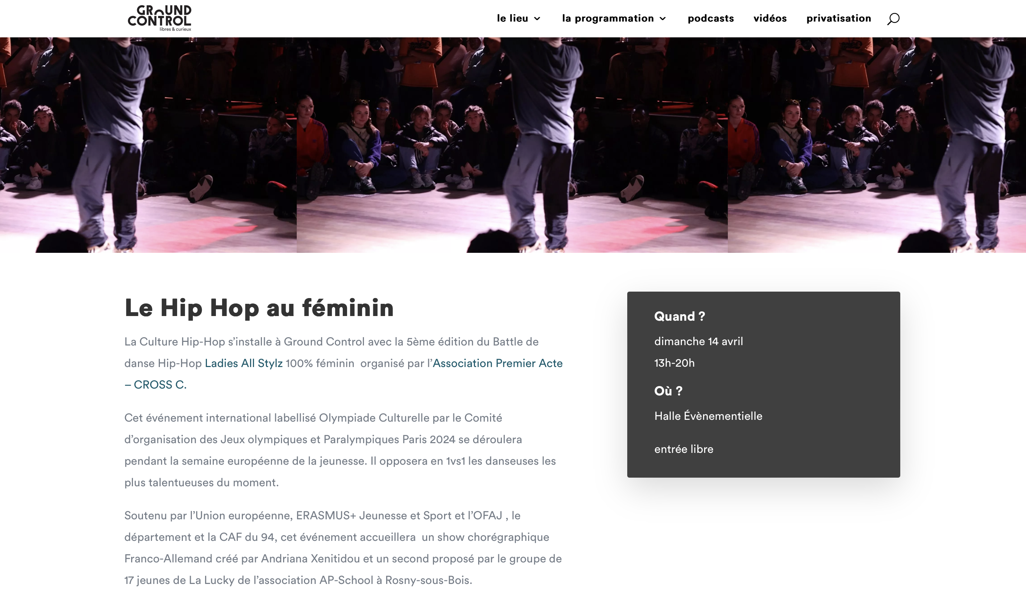Expand the chevron next to le lieu
The width and height of the screenshot is (1026, 594).
[x=537, y=19]
